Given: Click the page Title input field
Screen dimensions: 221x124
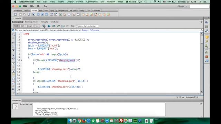Looking at the screenshot, I should point(87,26).
